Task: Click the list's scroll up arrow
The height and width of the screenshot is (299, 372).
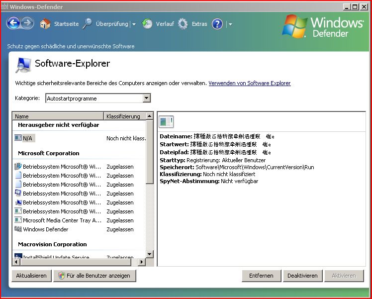Action: coord(150,116)
